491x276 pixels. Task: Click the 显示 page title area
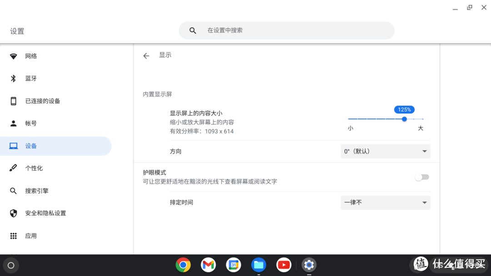click(165, 55)
